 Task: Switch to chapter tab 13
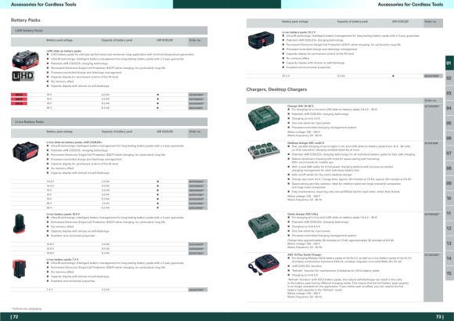click(449, 243)
